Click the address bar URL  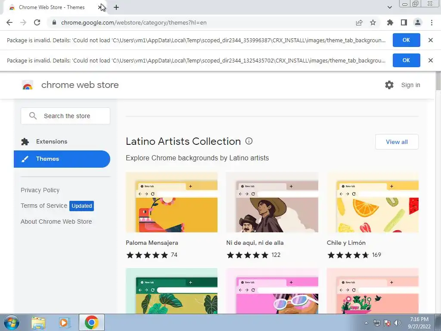[134, 22]
